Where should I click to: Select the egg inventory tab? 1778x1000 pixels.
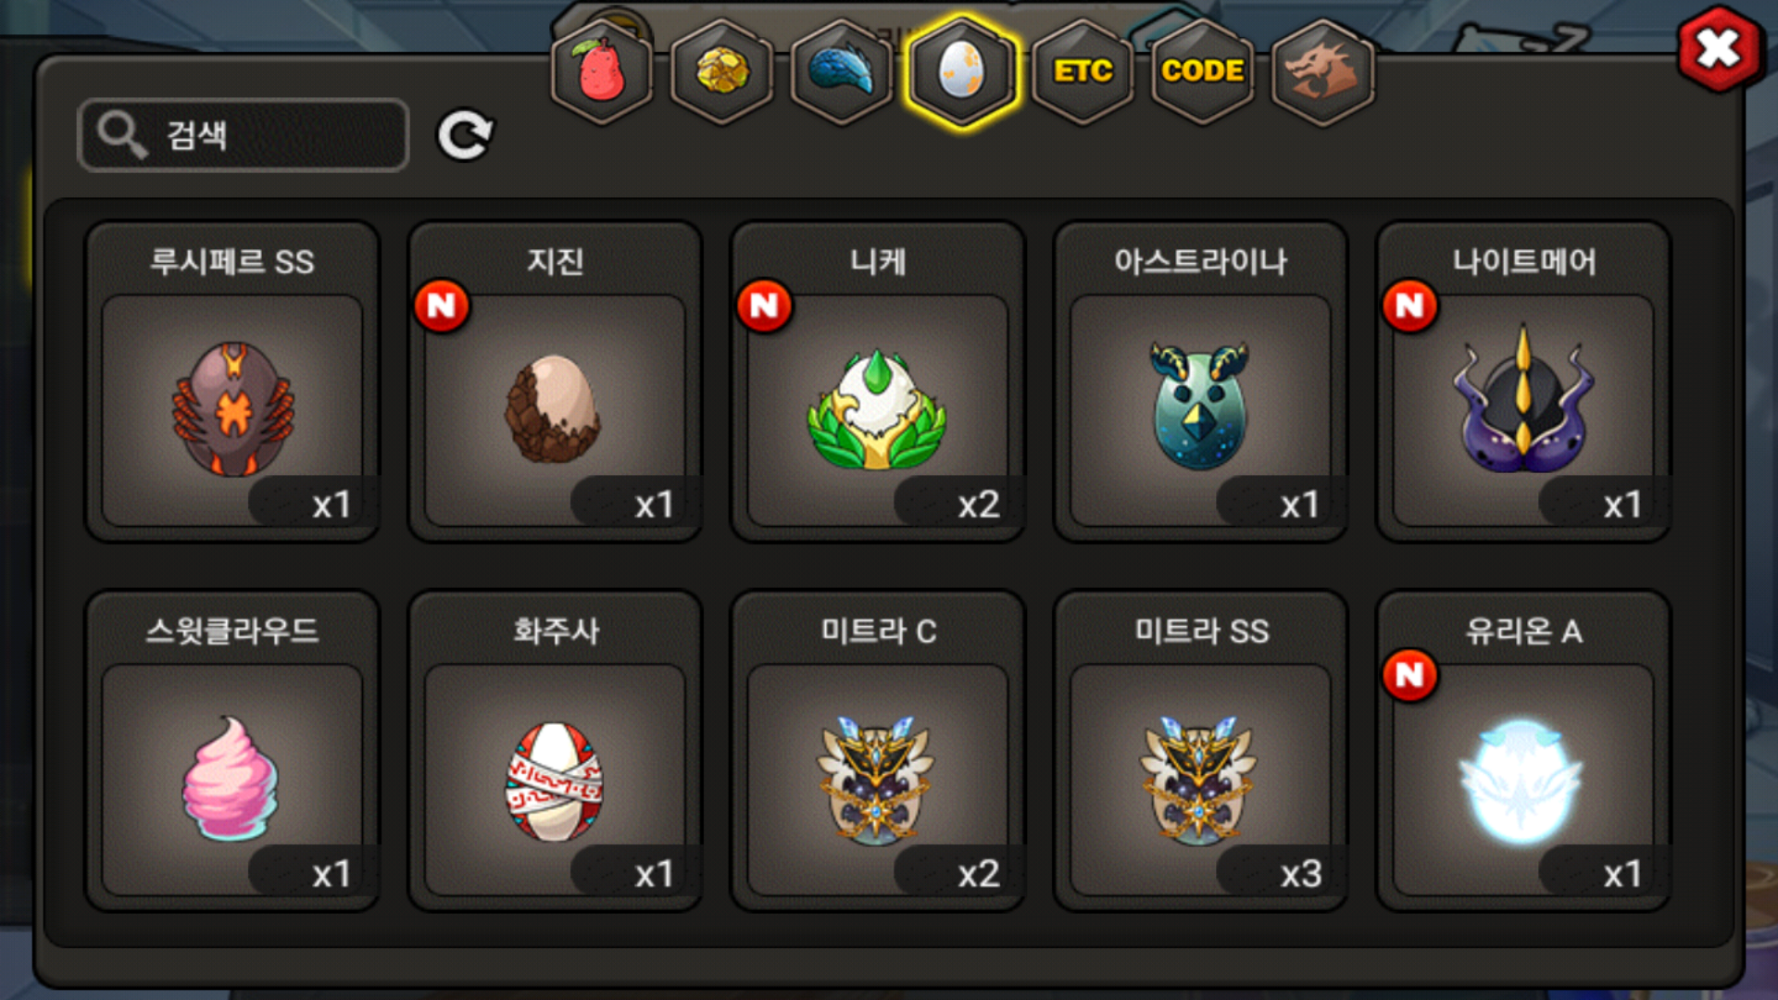tap(962, 71)
